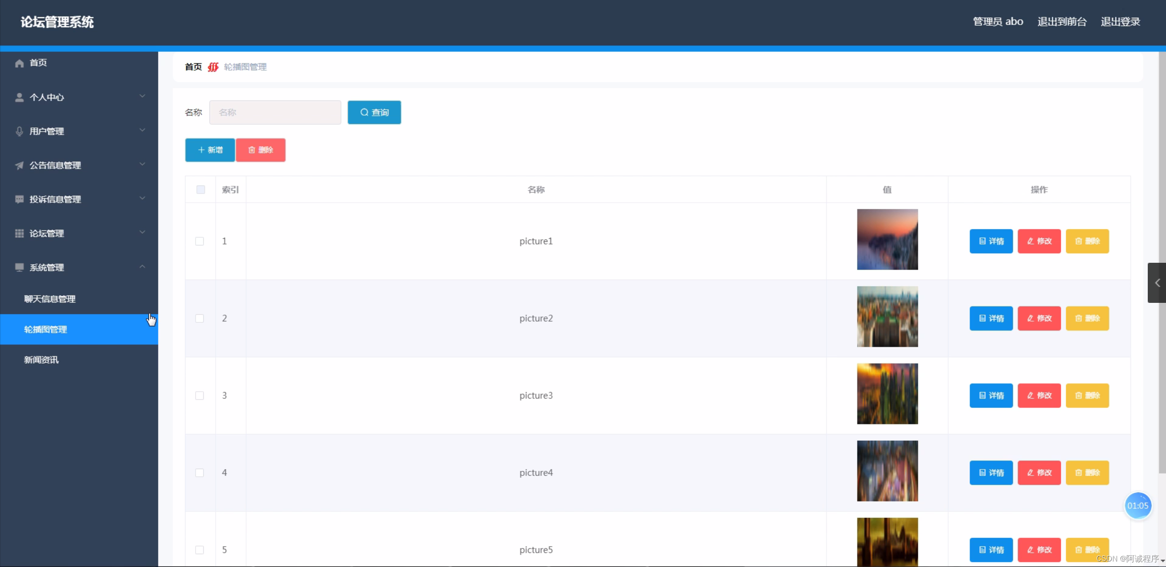The width and height of the screenshot is (1166, 567).
Task: Select all rows with the header checkbox
Action: click(201, 189)
